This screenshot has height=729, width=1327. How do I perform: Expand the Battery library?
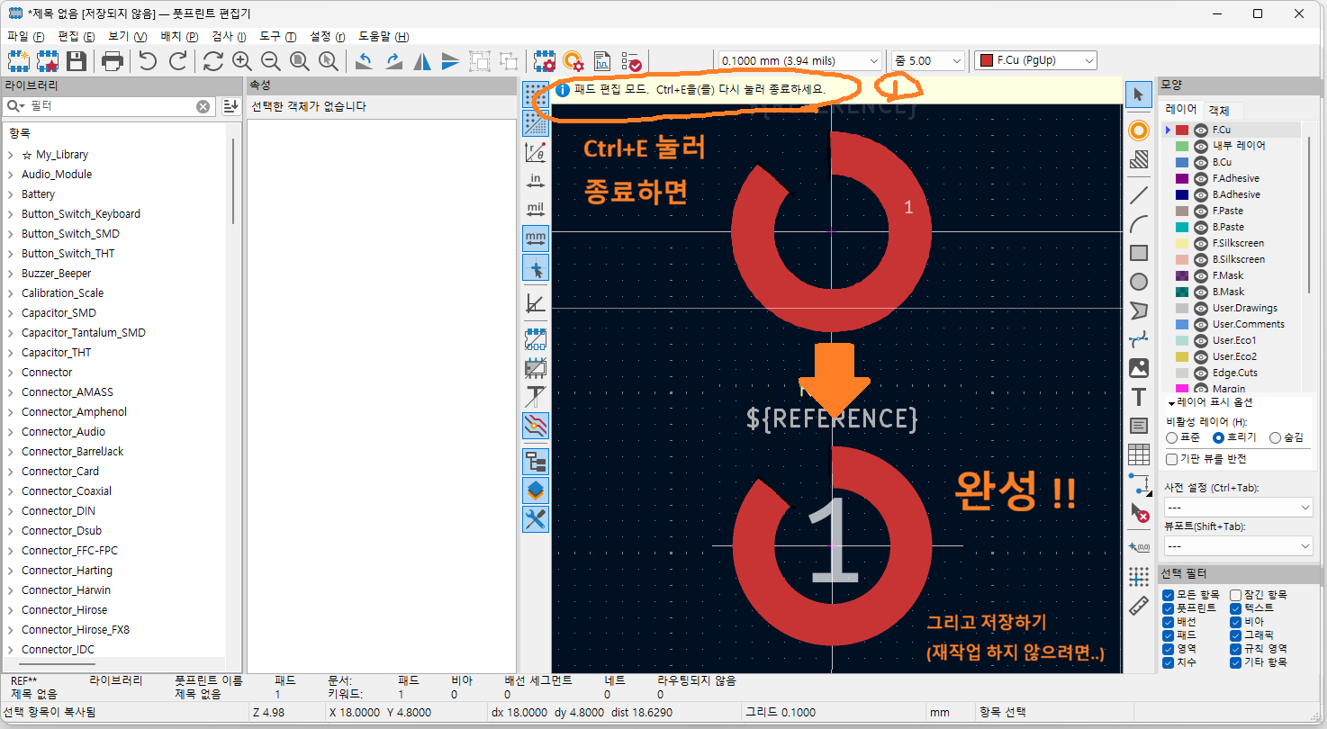coord(11,194)
